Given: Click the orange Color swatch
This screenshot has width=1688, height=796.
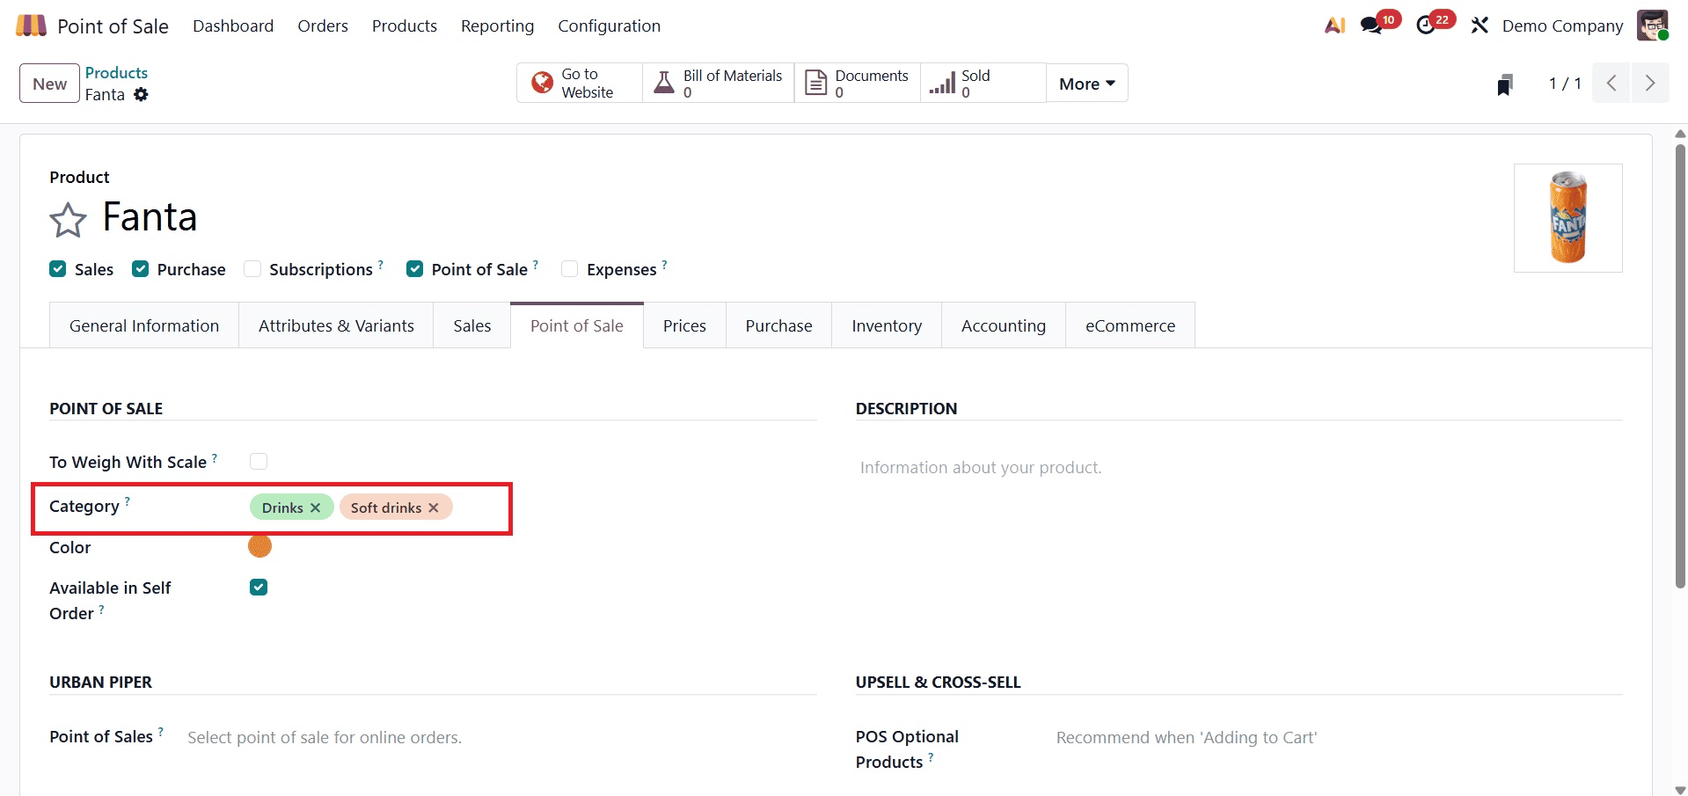Looking at the screenshot, I should (259, 545).
